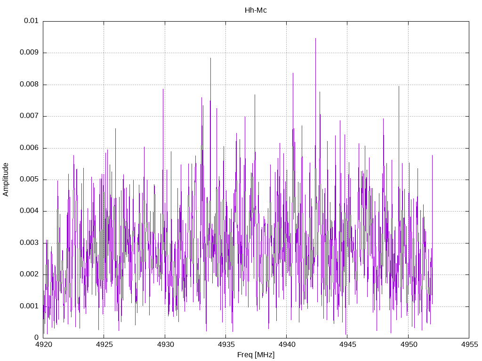The height and width of the screenshot is (361, 482).
Task: Click the tallest spectrum peak near 4942 MHz
Action: pos(315,39)
